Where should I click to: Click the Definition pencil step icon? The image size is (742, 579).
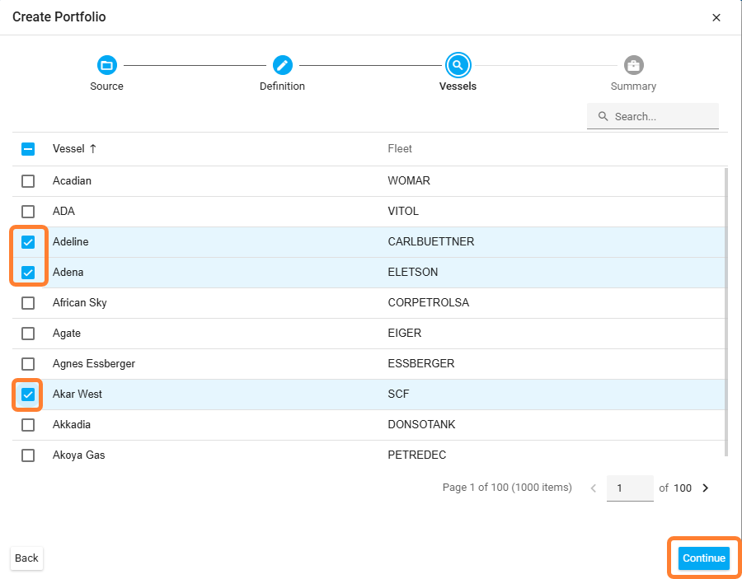click(282, 65)
